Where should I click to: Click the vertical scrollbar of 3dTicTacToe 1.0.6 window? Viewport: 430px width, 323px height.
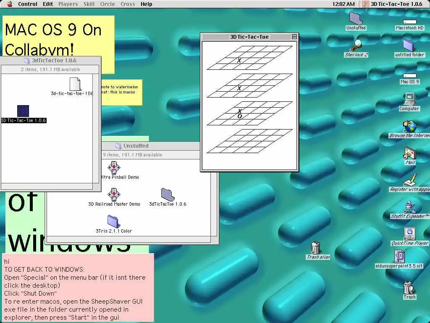(x=96, y=128)
